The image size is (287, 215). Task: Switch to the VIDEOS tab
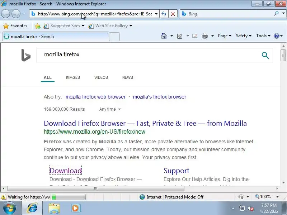[x=101, y=77]
